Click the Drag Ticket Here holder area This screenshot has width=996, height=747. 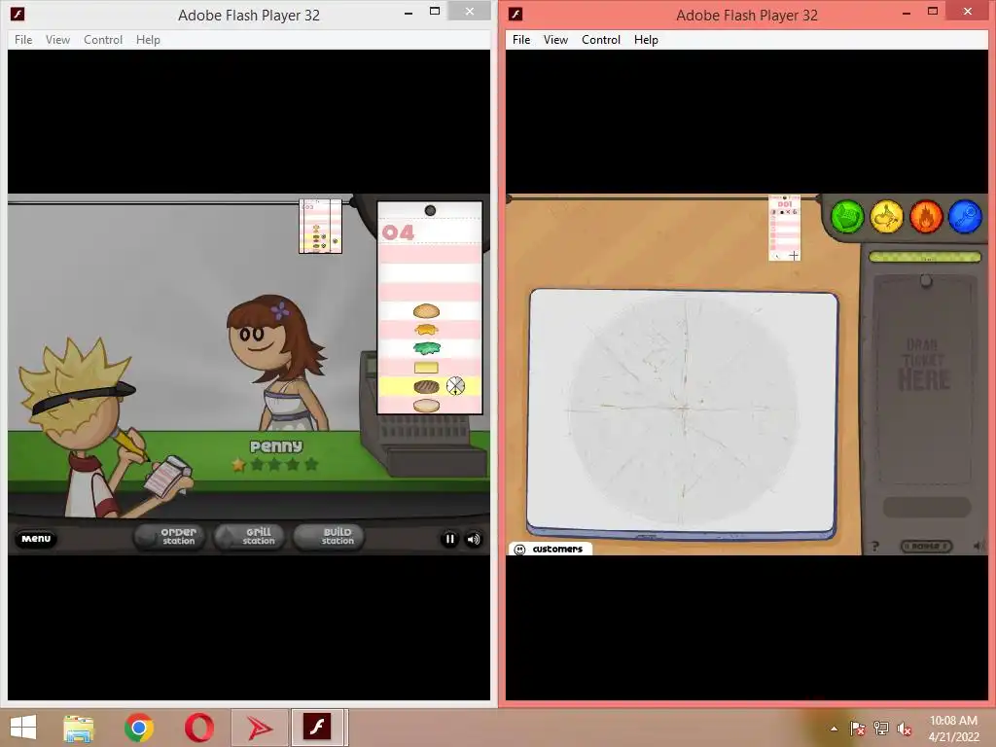pos(926,381)
